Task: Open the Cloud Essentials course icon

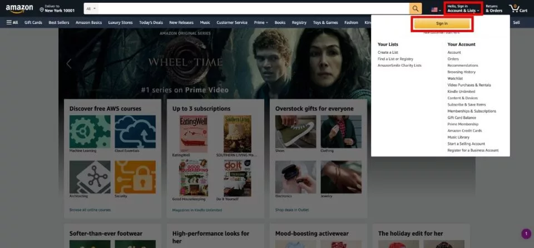Action: pyautogui.click(x=135, y=132)
